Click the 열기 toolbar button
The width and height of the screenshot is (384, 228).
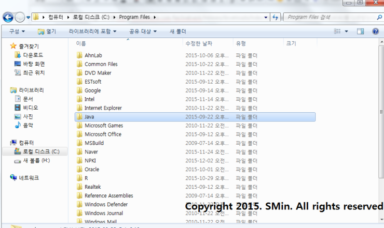(x=47, y=31)
